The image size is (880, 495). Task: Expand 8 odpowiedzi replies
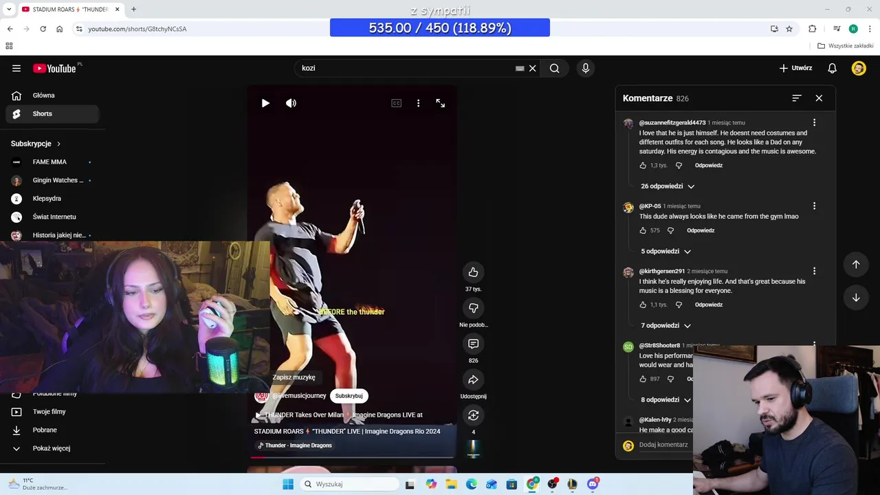[x=665, y=400]
